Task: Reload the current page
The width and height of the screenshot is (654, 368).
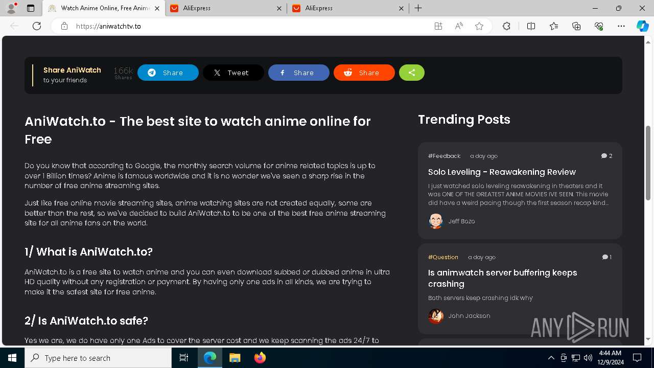Action: point(37,26)
